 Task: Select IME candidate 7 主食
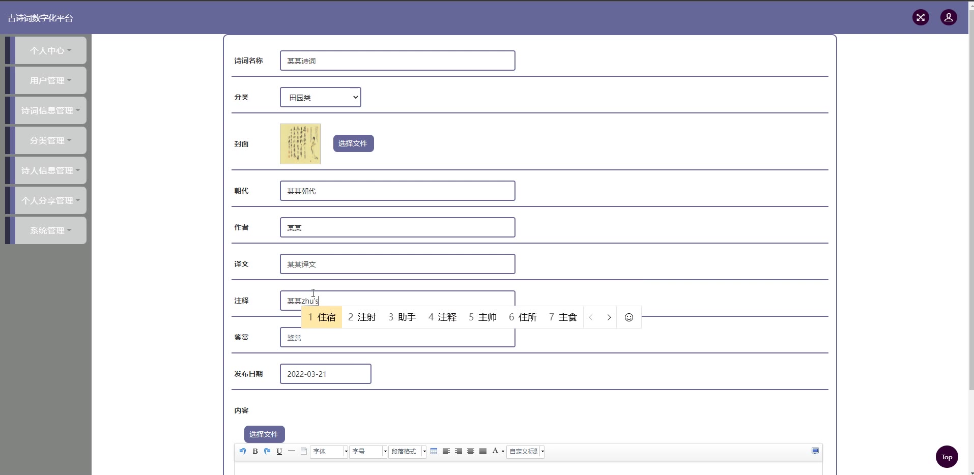563,317
